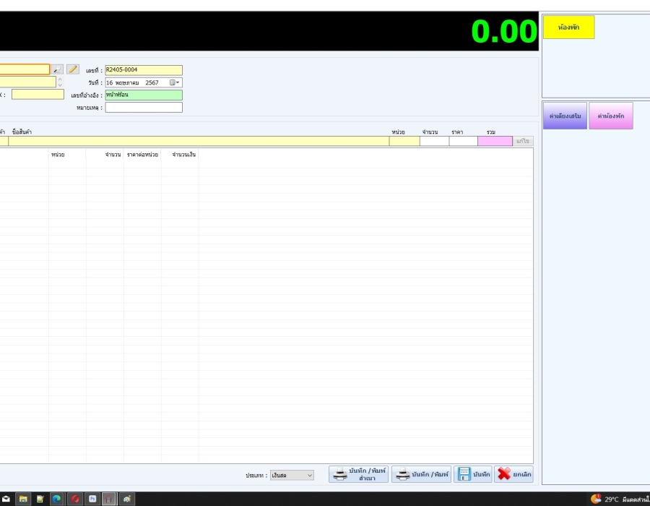Image resolution: width=650 pixels, height=506 pixels.
Task: Open the mail app in the taskbar
Action: (6, 499)
